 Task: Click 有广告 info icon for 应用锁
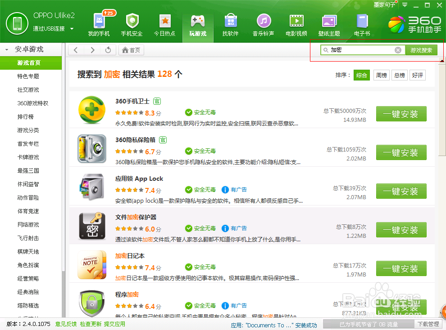click(225, 190)
